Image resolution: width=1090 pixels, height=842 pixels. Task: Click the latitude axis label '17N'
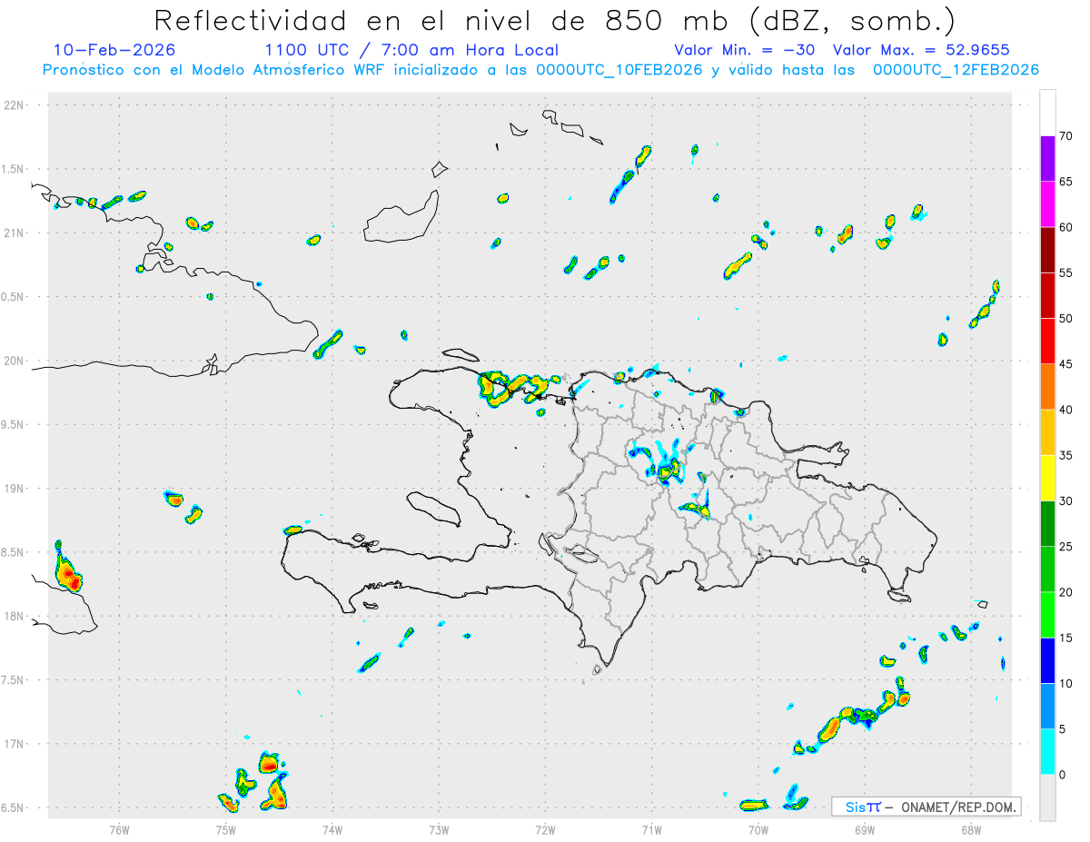(15, 744)
